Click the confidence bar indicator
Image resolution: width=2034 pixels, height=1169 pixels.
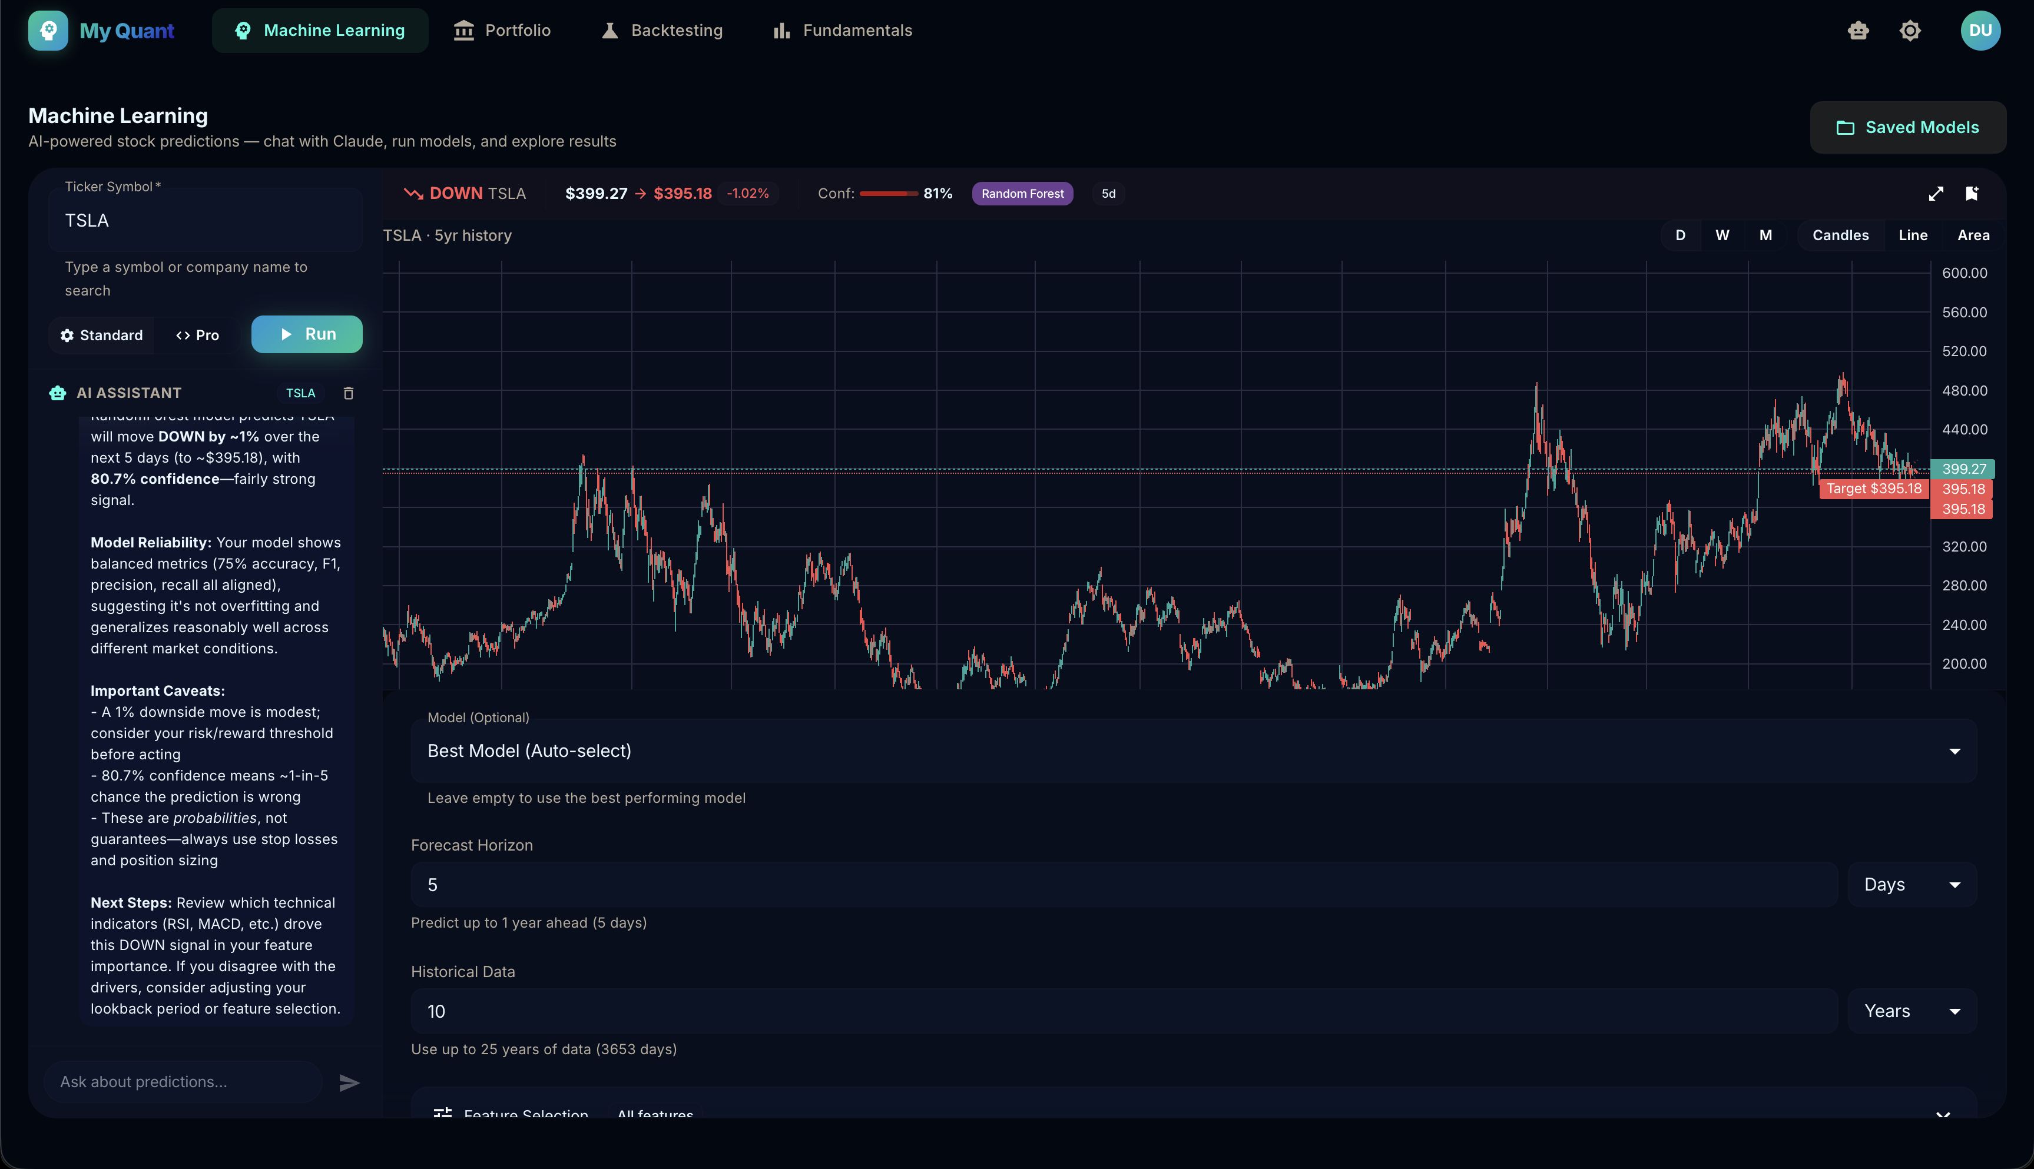[888, 194]
